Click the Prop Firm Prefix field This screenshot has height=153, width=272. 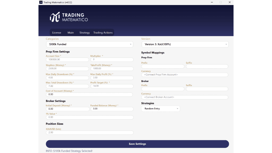click(163, 66)
